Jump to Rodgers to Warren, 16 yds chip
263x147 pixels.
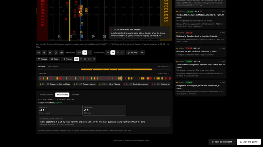[55, 84]
